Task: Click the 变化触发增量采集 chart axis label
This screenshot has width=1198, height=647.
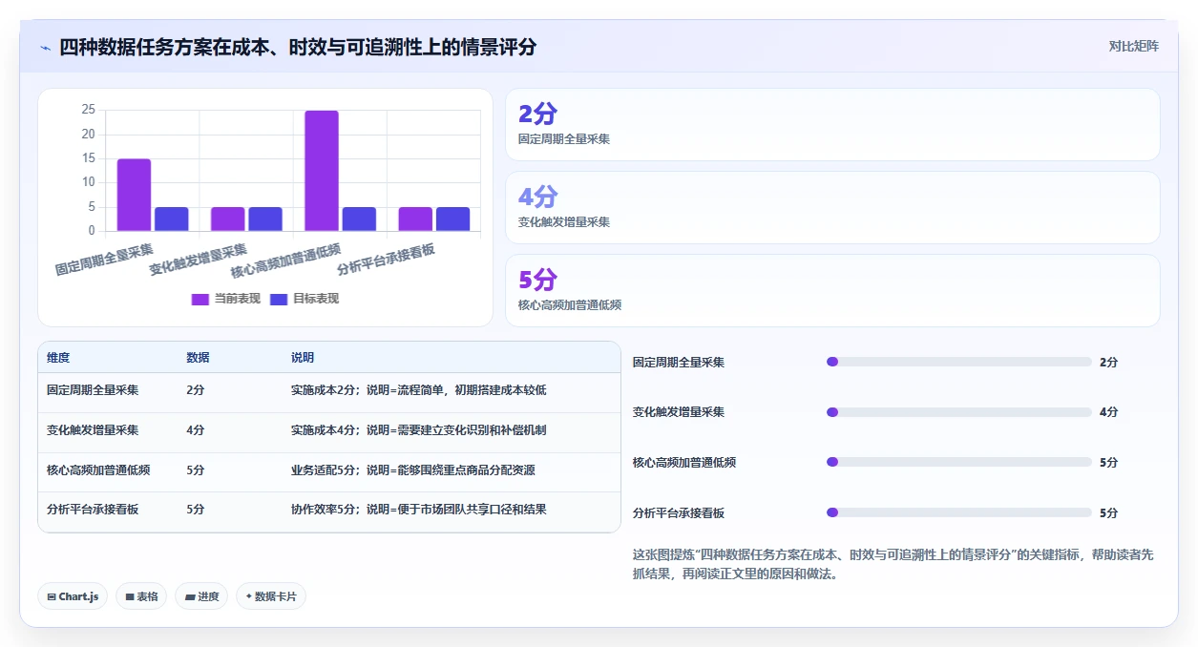Action: pos(199,260)
